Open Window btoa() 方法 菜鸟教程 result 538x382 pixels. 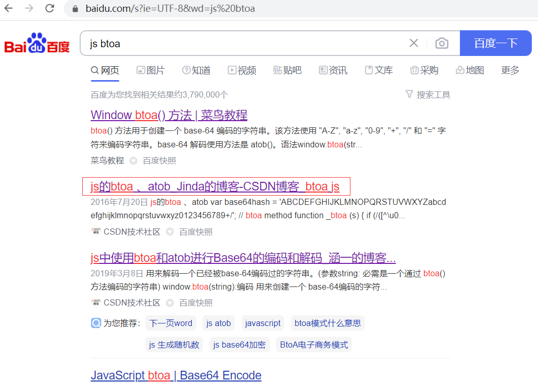(169, 115)
